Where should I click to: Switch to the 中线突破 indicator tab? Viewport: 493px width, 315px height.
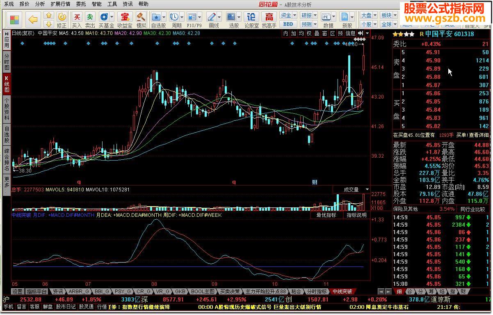point(342,292)
